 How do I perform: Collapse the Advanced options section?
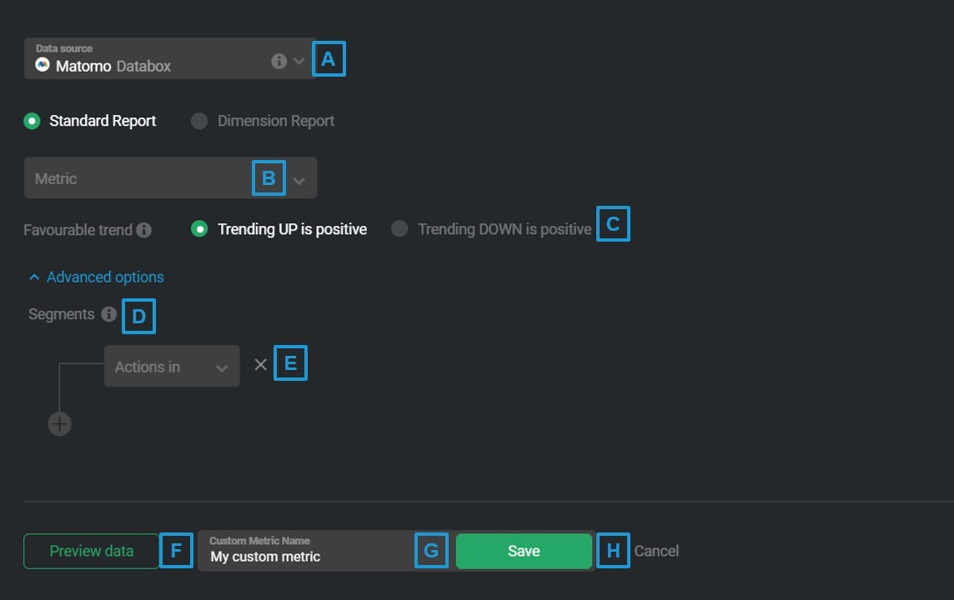tap(94, 277)
